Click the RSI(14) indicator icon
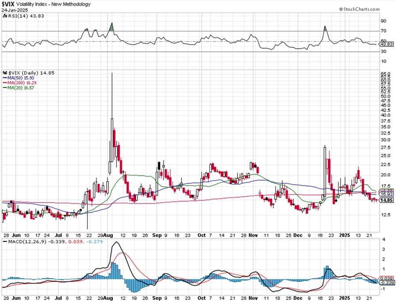This screenshot has width=396, height=302. point(5,16)
